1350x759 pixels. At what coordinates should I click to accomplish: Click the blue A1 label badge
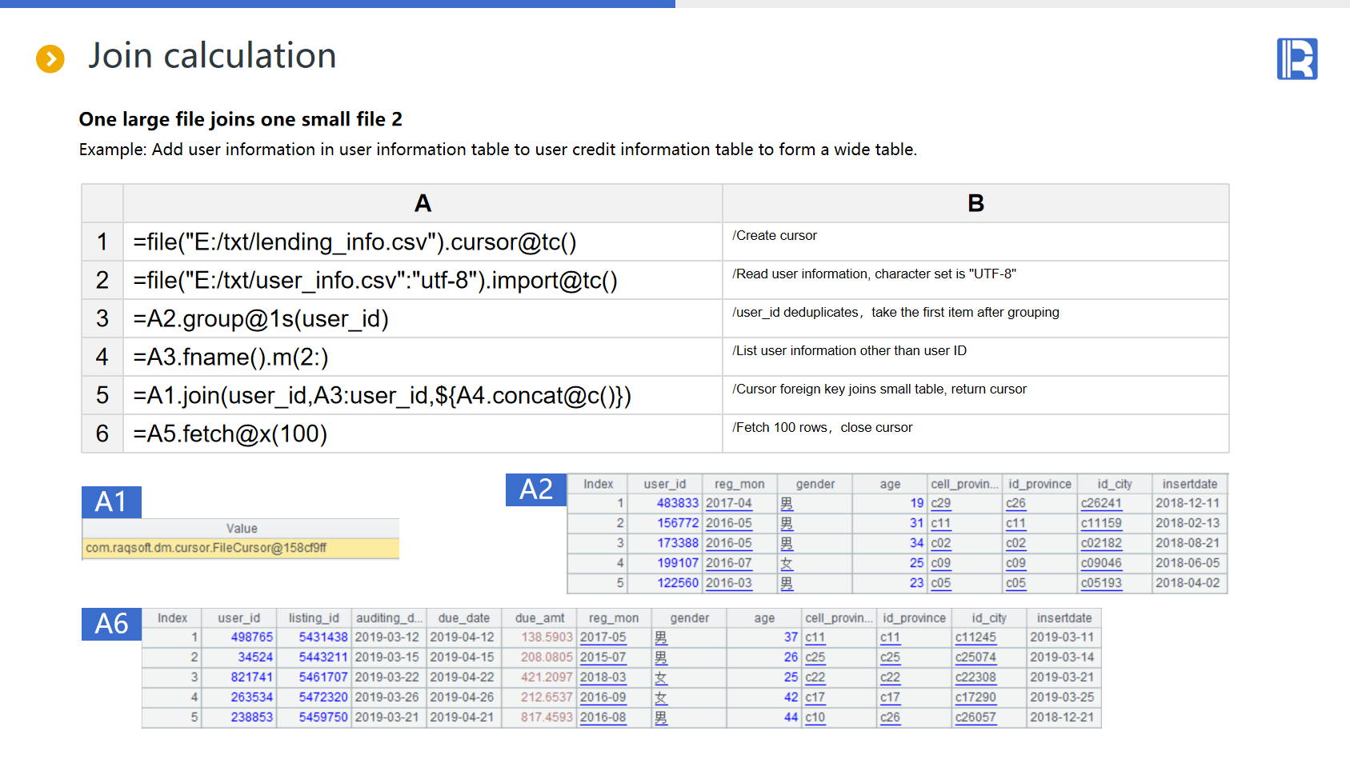tap(111, 502)
